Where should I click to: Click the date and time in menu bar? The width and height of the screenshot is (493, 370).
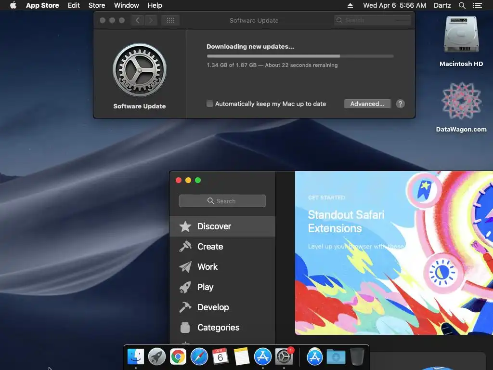coord(395,5)
